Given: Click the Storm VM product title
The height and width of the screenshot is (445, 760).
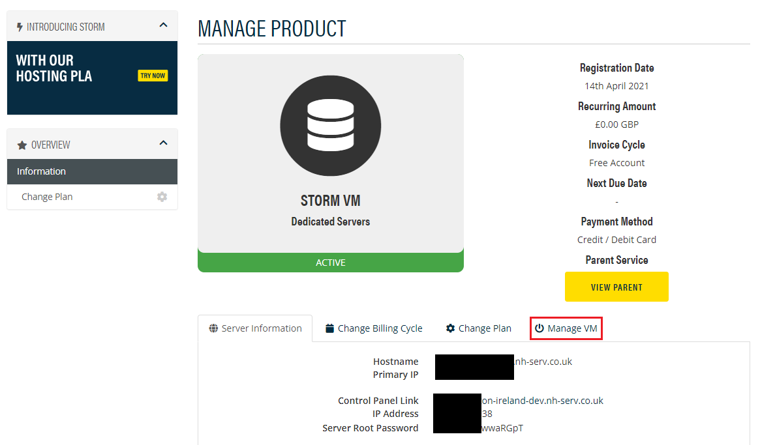Looking at the screenshot, I should [x=331, y=201].
